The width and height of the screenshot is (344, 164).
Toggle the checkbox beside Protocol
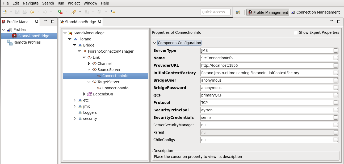pyautogui.click(x=336, y=103)
